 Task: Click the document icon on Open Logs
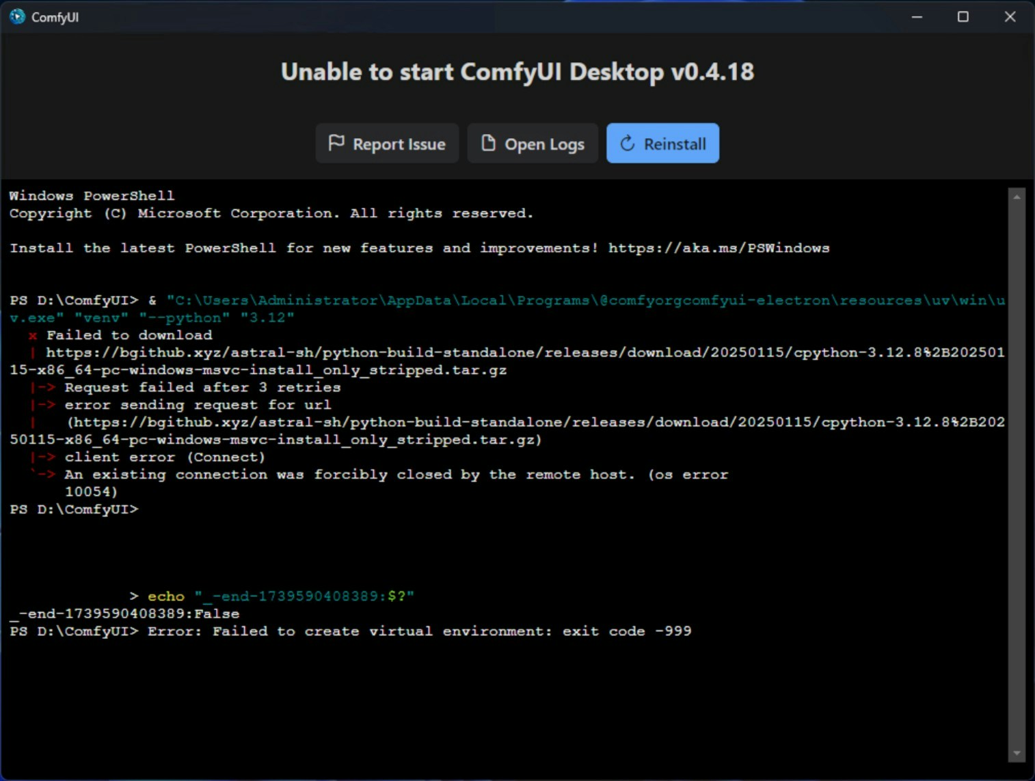tap(487, 143)
